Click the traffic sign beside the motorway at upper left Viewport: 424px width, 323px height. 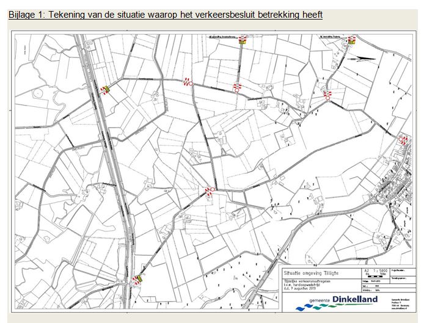(x=106, y=89)
